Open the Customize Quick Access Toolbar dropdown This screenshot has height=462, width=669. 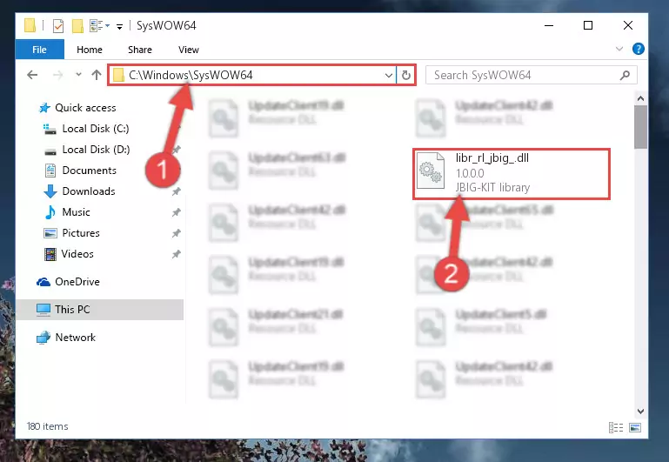click(x=119, y=26)
